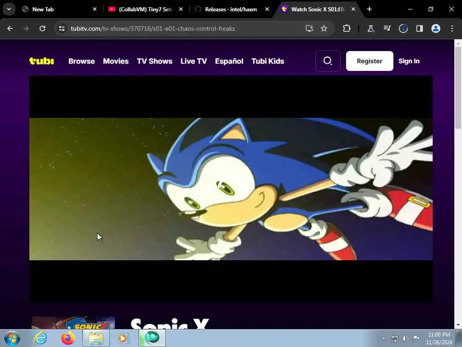Click the taskbar clock showing 11:00 PM

tap(439, 338)
